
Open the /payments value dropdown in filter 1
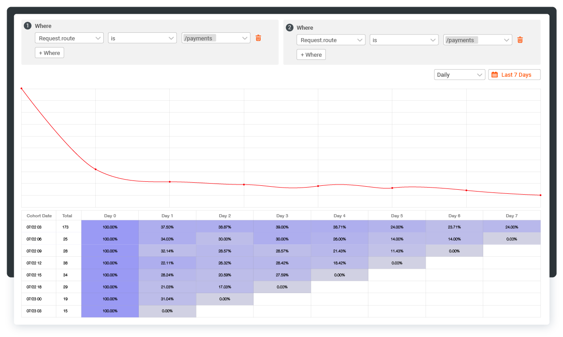pyautogui.click(x=216, y=38)
